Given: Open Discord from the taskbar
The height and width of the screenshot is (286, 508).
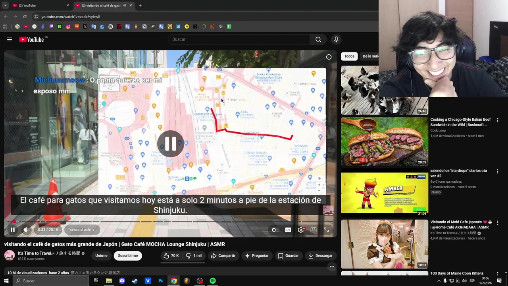Looking at the screenshot, I should tap(122, 281).
